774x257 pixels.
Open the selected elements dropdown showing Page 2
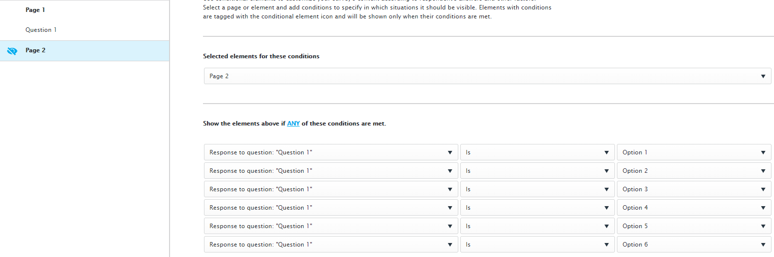pos(488,76)
